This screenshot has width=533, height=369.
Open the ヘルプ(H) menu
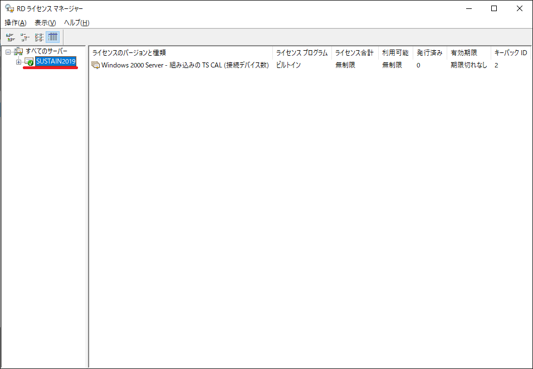pos(76,23)
